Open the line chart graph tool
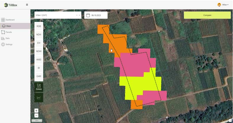Viewport: 233px width, 123px height. [x=39, y=98]
